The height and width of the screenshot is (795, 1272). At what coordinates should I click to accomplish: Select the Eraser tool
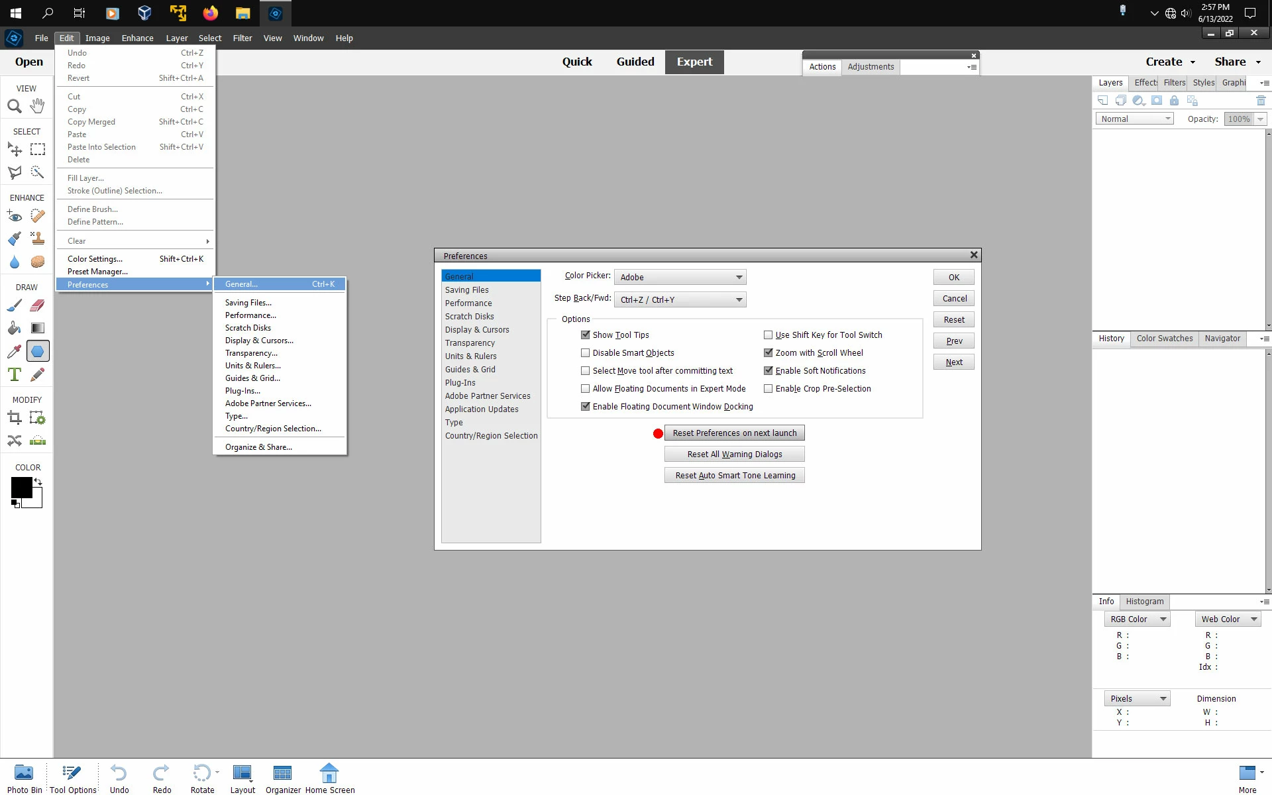tap(38, 305)
